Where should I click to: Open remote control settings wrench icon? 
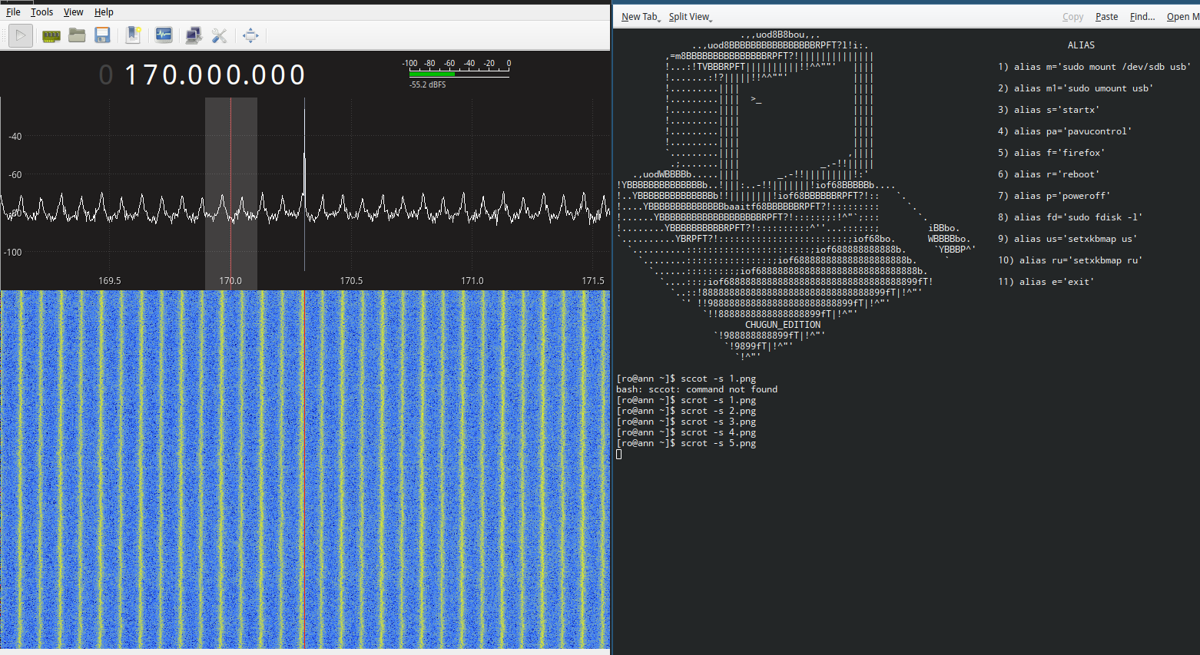click(219, 35)
